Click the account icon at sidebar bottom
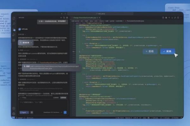Image resolution: width=190 pixels, height=126 pixels. click(14, 108)
